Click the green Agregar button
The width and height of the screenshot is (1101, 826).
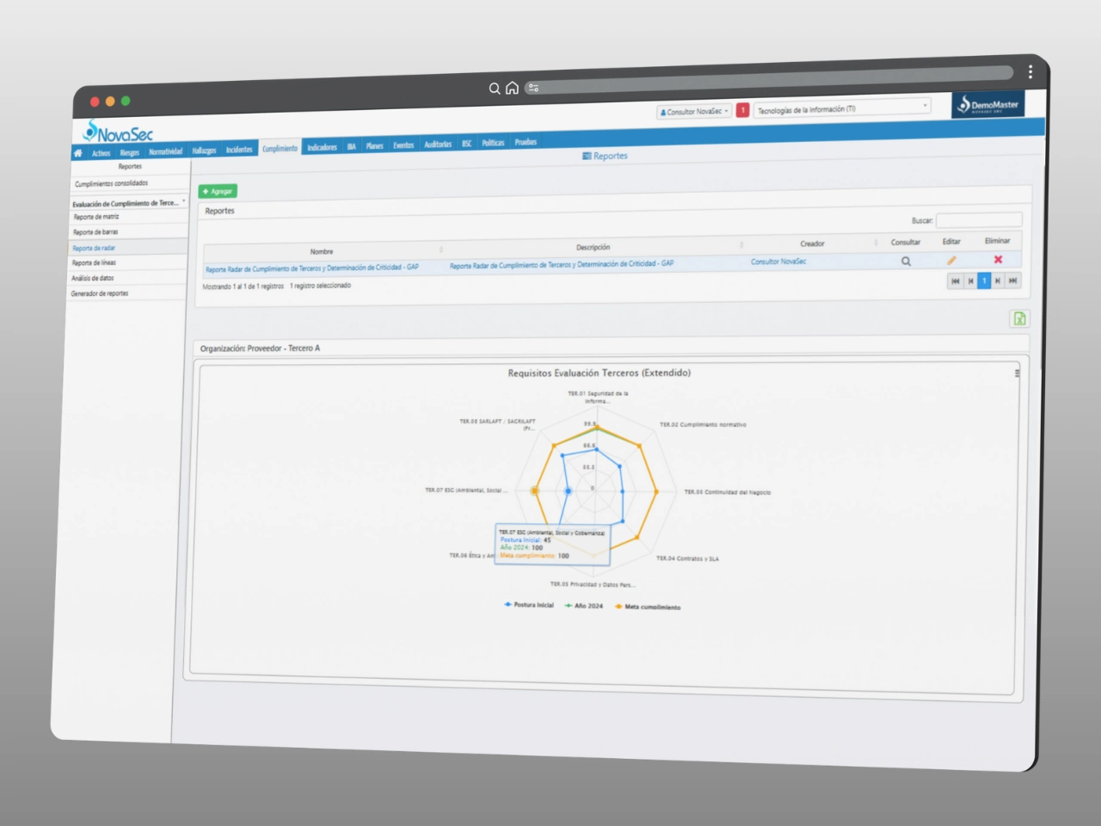tap(218, 191)
